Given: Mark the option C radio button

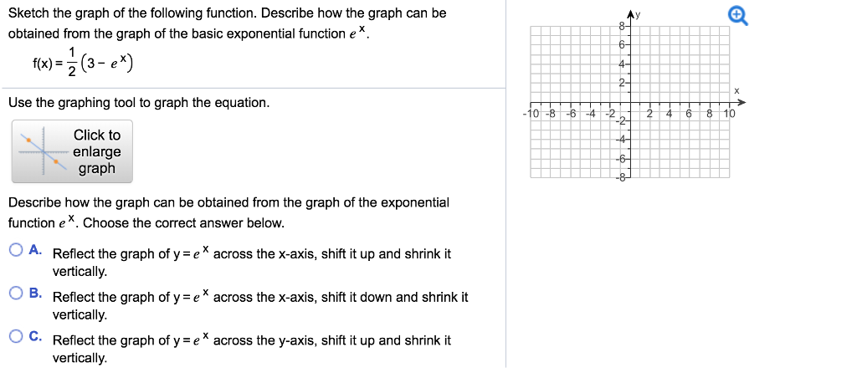Looking at the screenshot, I should tap(17, 336).
